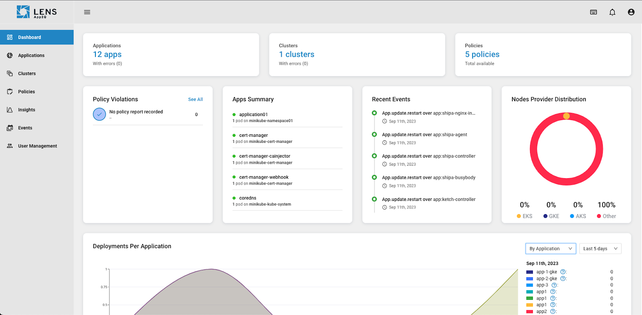Click the app2 red legend swatch
The image size is (642, 315).
point(530,311)
